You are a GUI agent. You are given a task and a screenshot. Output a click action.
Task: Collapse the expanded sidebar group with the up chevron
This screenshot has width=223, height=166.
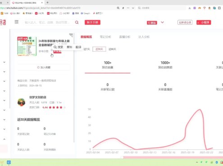[5, 139]
